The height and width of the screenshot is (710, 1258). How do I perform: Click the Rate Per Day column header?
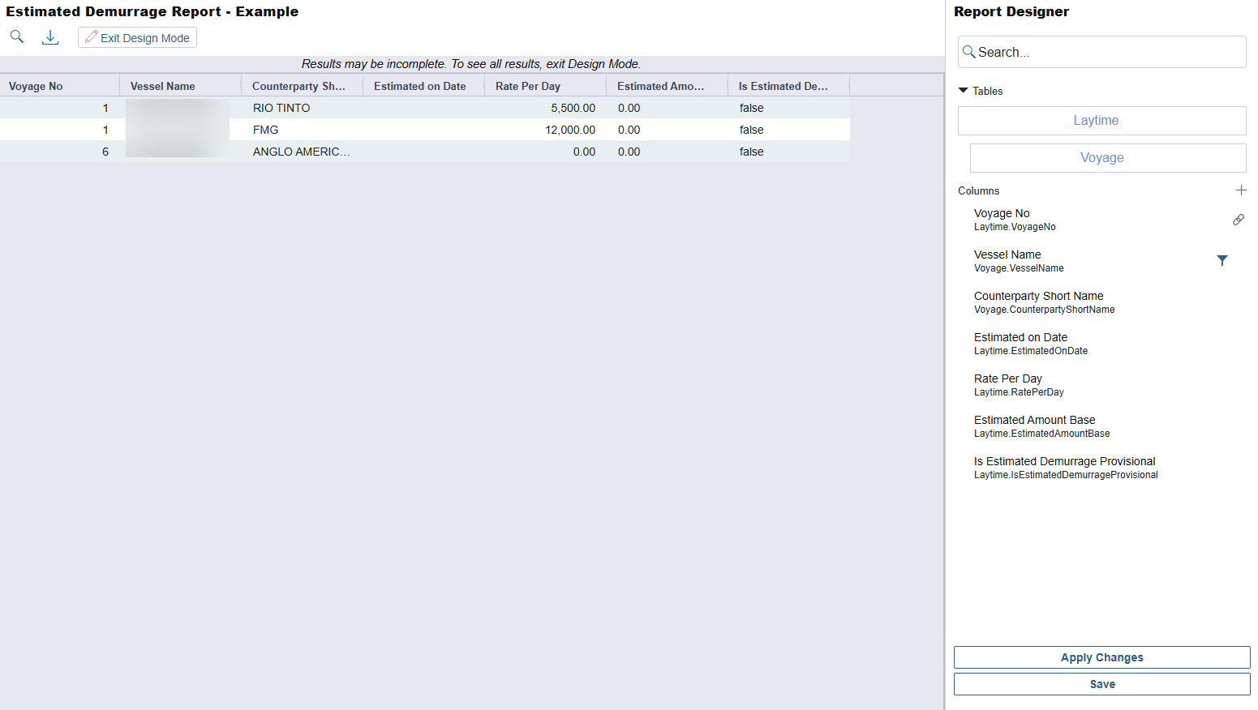[x=528, y=87]
